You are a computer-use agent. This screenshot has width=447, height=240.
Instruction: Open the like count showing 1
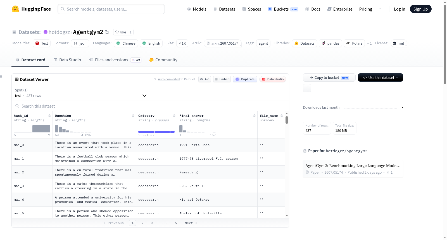(130, 32)
